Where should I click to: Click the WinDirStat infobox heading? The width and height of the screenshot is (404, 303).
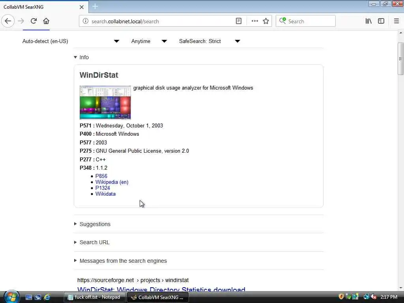coord(99,75)
